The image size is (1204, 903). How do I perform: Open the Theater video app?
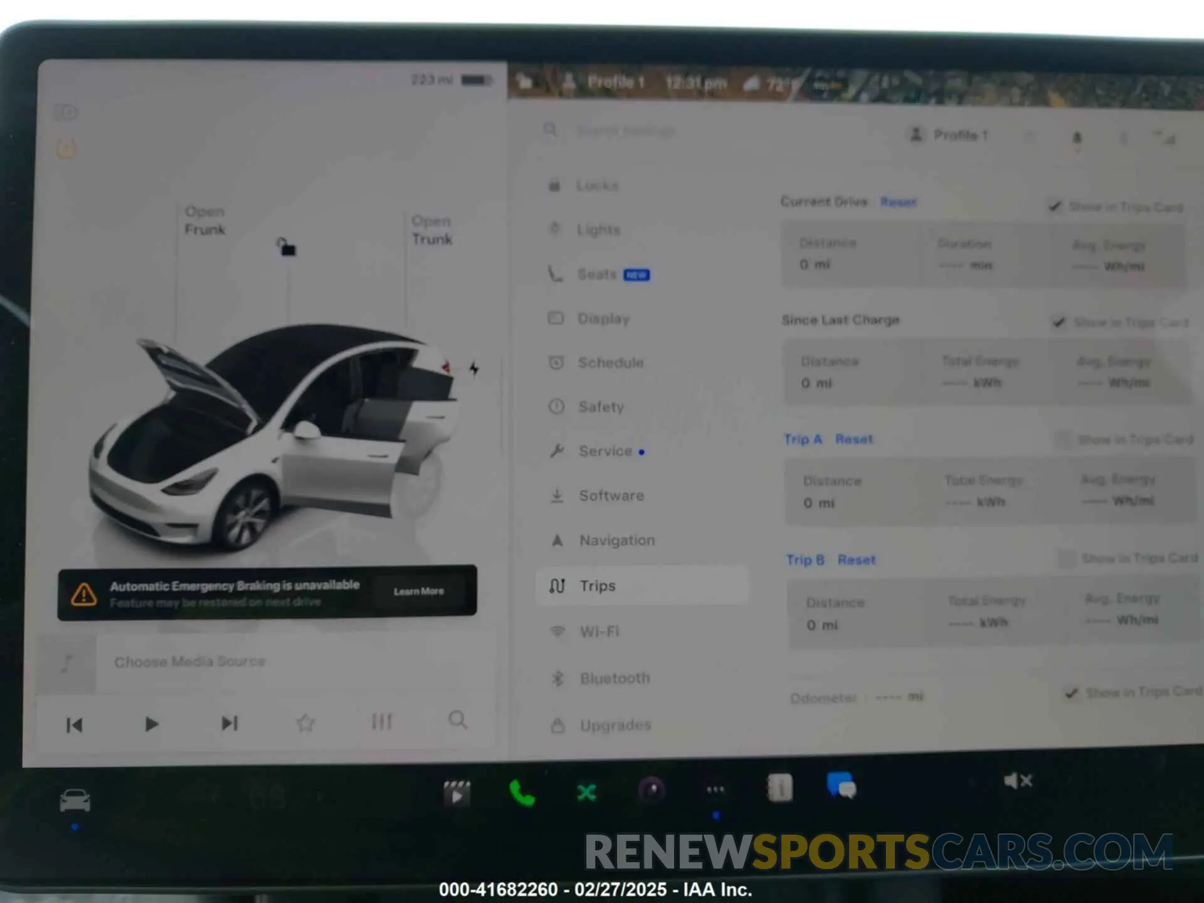point(457,793)
